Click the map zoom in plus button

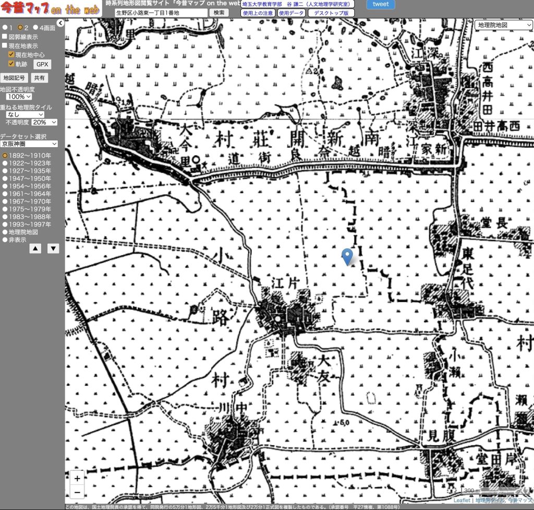(77, 478)
